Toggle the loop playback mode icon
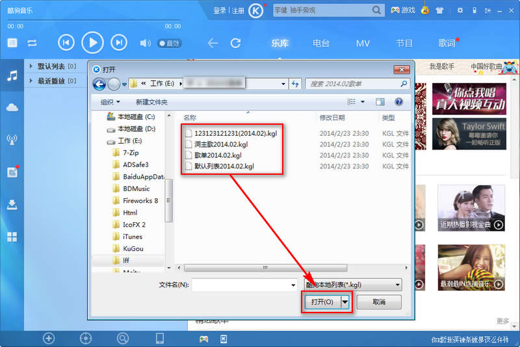The image size is (520, 347). tap(32, 44)
